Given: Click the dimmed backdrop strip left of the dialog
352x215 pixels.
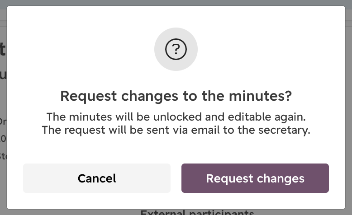Looking at the screenshot, I should [3, 107].
